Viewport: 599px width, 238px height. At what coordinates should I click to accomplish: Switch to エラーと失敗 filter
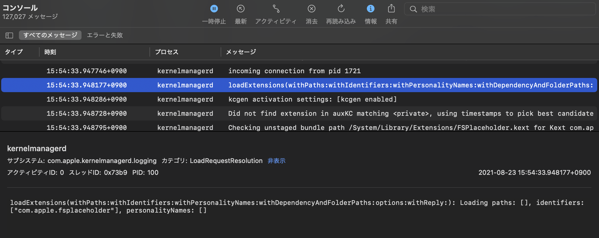tap(105, 35)
